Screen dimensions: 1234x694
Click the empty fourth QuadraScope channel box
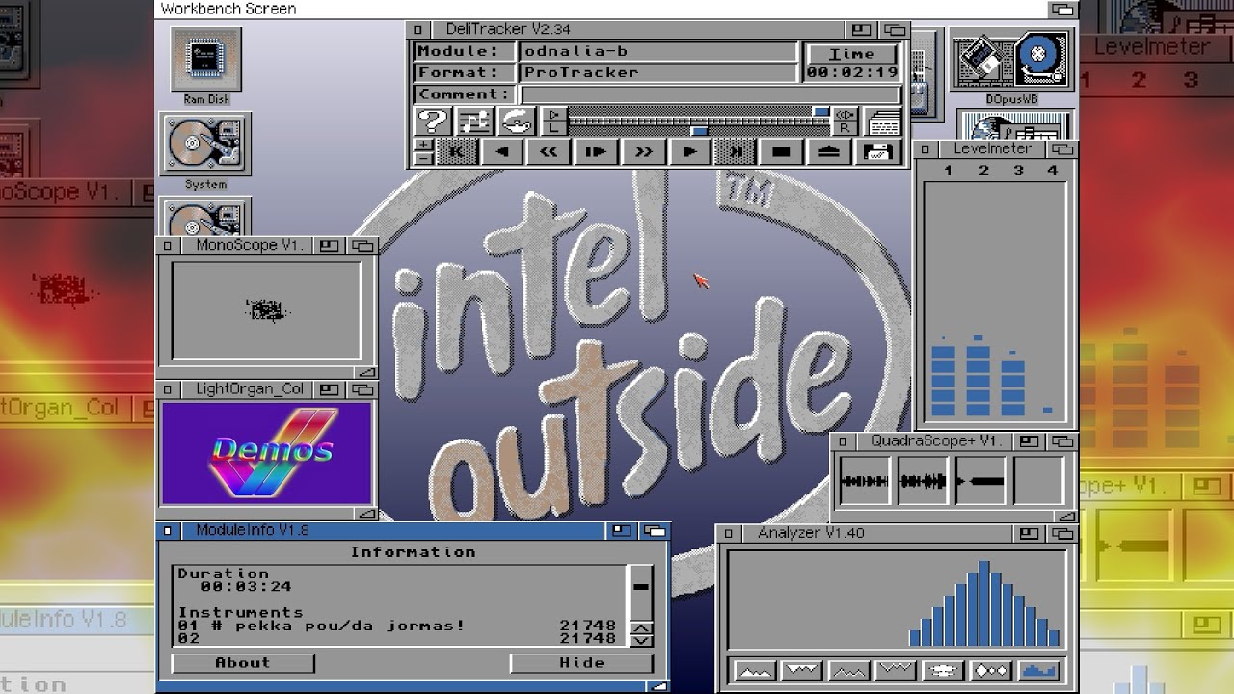pos(1037,480)
